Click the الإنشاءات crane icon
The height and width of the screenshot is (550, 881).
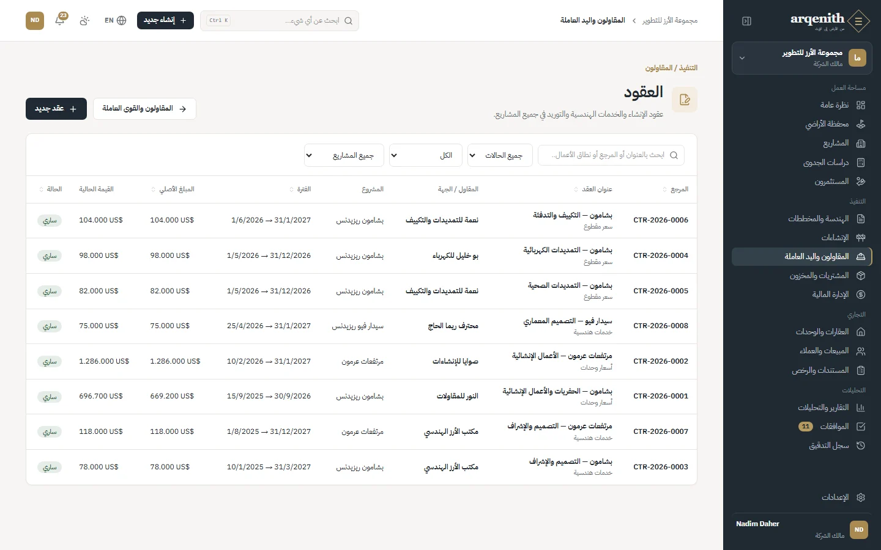tap(861, 238)
